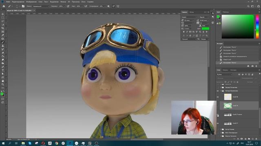Open the Файл menu
261x146 pixels.
[8, 2]
